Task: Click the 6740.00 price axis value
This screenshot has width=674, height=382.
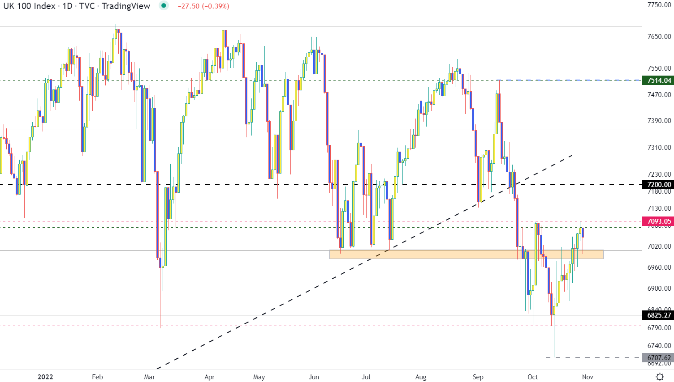Action: 659,345
